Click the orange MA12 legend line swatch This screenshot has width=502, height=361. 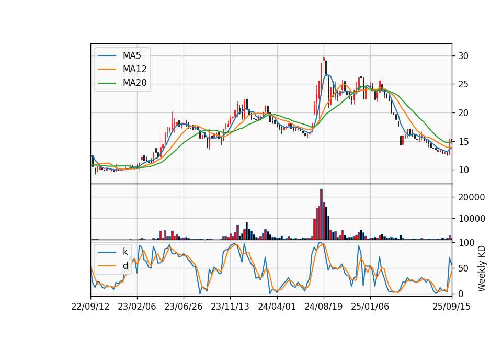click(x=107, y=69)
